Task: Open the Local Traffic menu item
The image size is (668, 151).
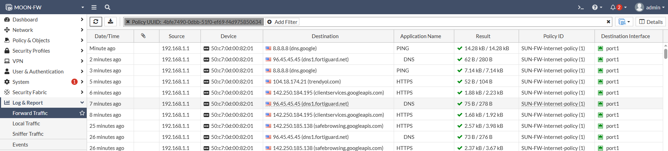Action: (x=43, y=124)
